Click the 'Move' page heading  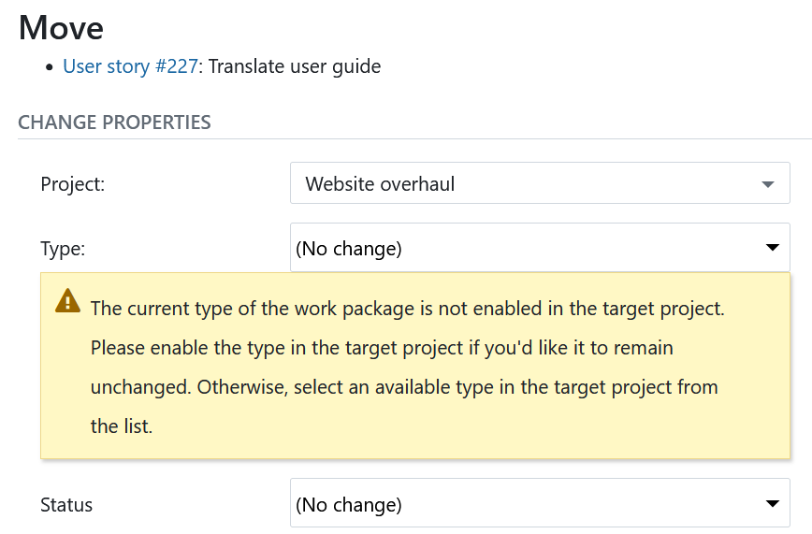62,27
